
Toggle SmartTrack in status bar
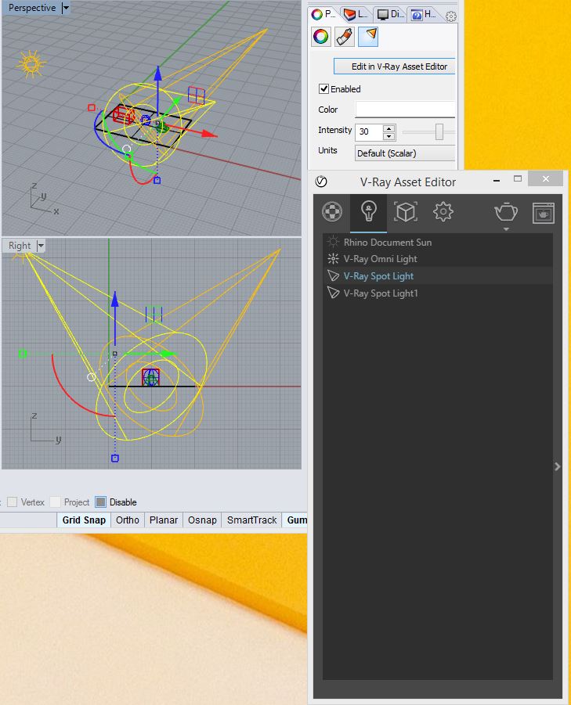251,520
